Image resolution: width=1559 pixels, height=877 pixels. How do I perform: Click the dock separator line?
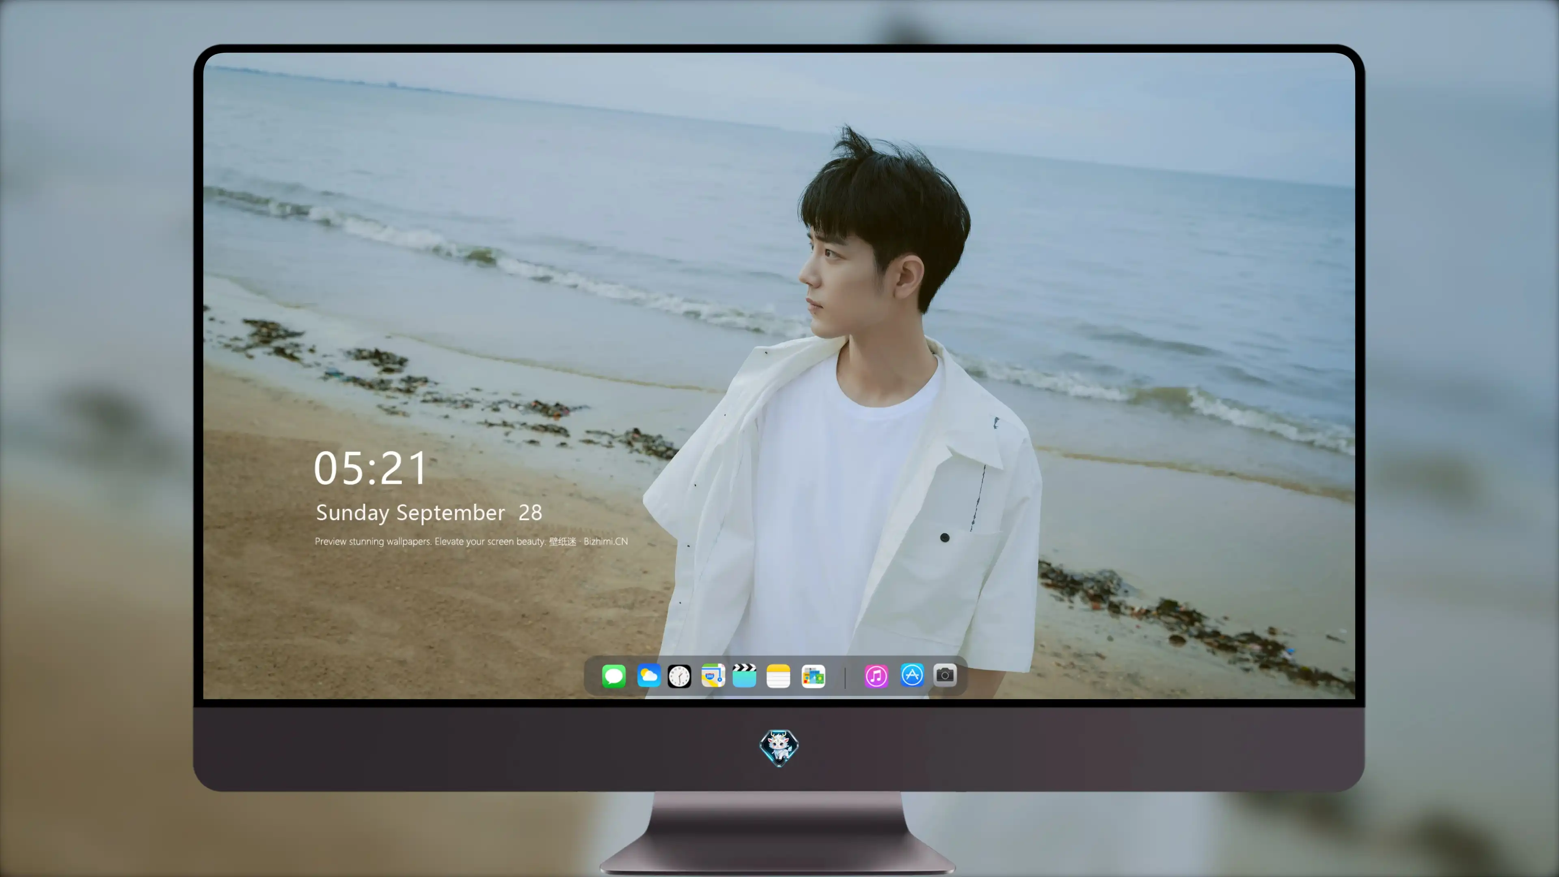pyautogui.click(x=845, y=677)
